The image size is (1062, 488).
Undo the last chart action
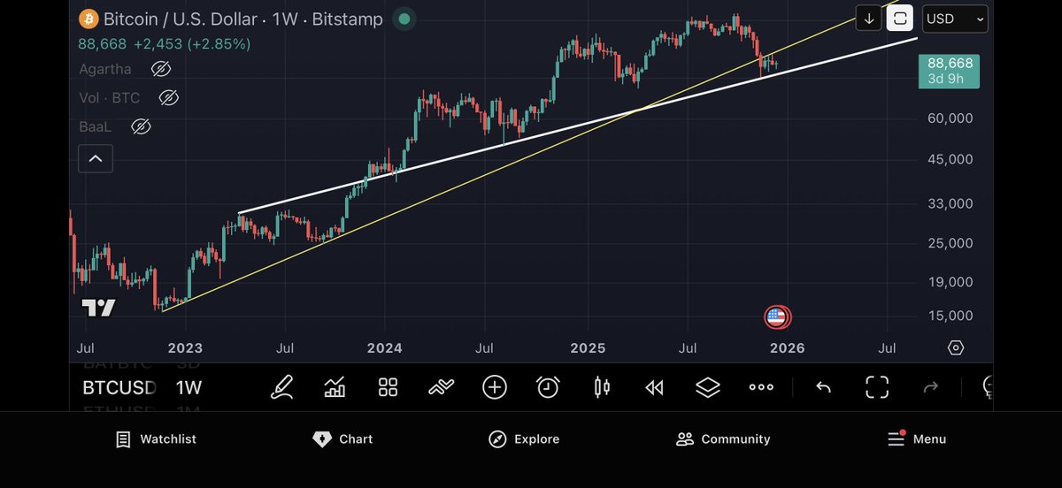tap(823, 387)
